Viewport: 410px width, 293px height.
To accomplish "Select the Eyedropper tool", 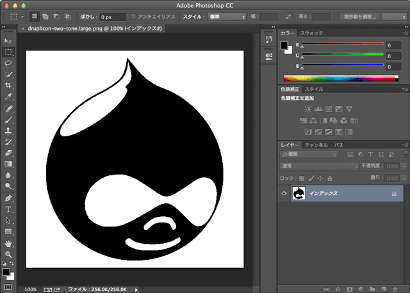I will click(x=8, y=97).
